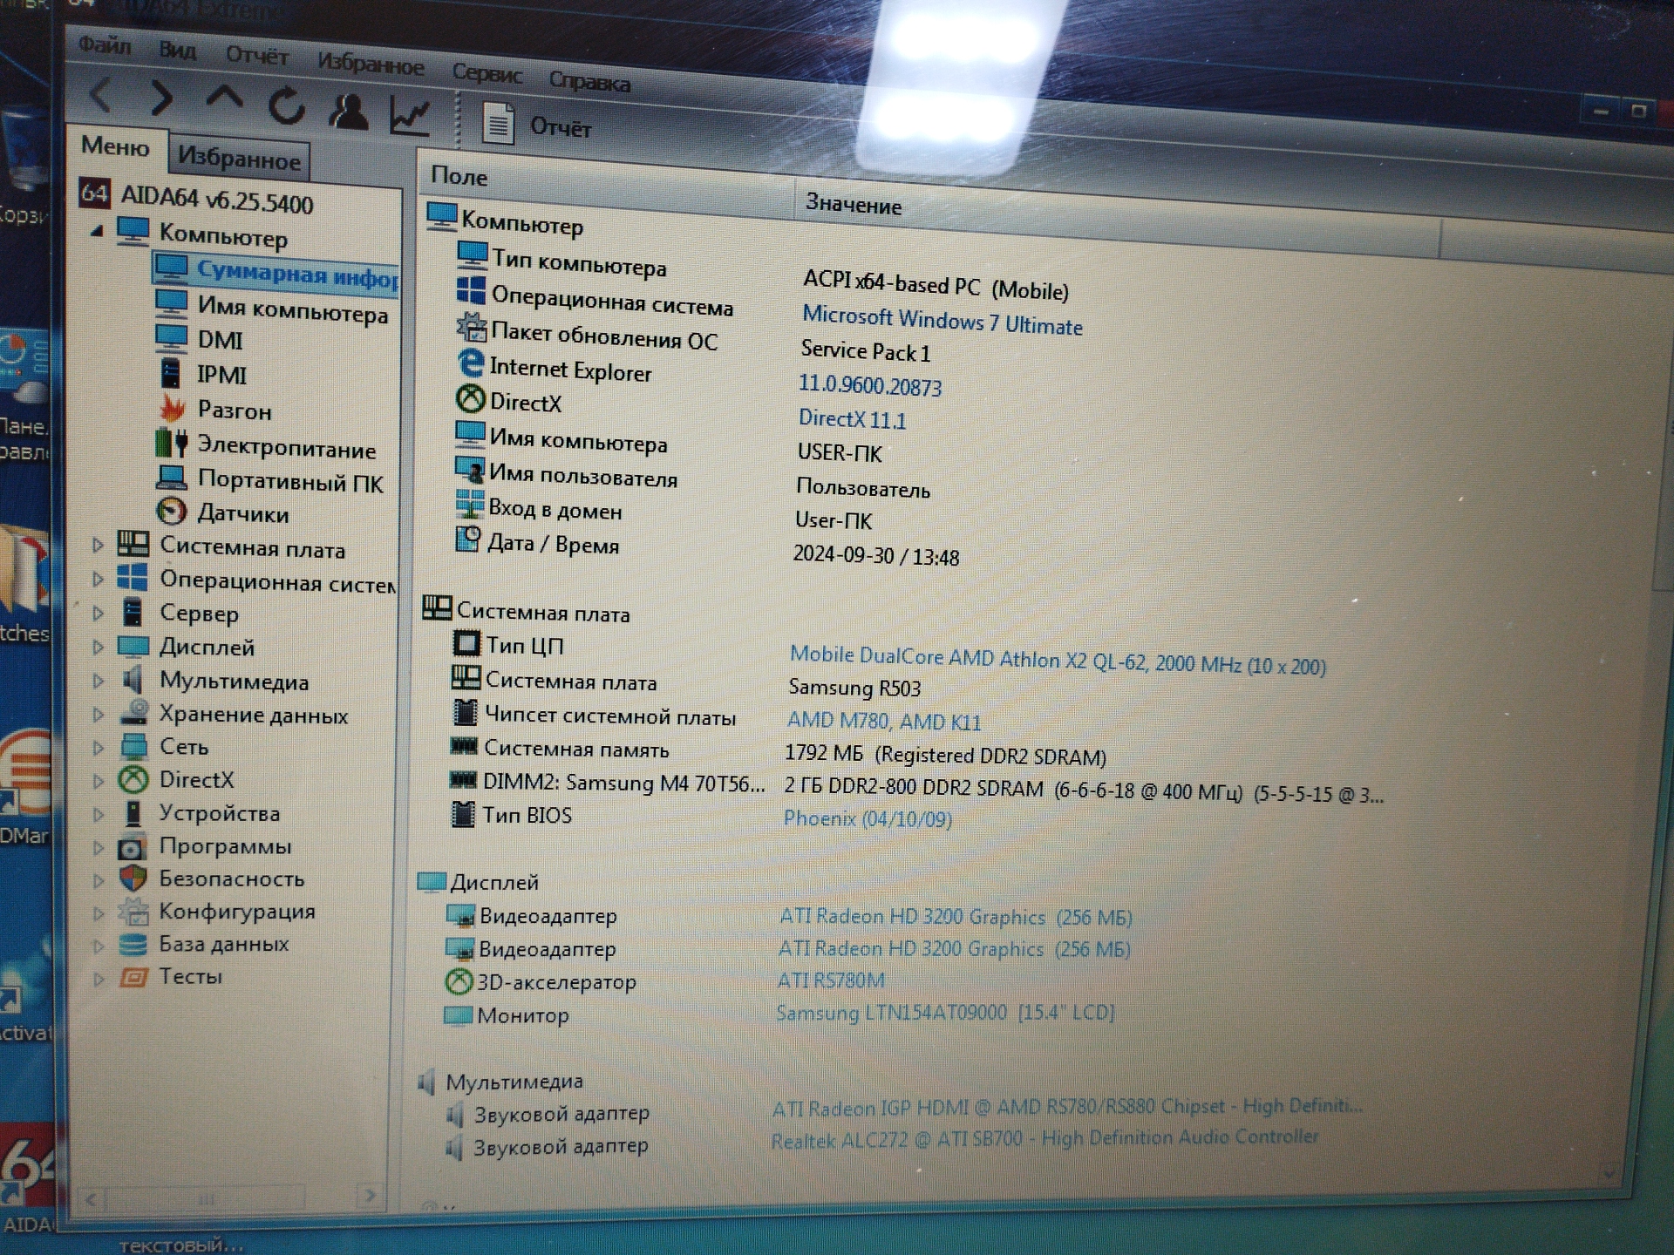Click the AIDA64 desktop shortcut icon
The image size is (1674, 1255).
[x=26, y=1177]
